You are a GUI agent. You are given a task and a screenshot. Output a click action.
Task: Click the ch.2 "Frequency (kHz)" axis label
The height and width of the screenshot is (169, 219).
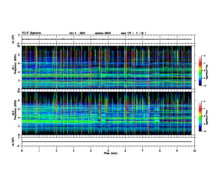15,110
